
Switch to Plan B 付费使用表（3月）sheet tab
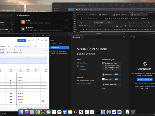22,46
